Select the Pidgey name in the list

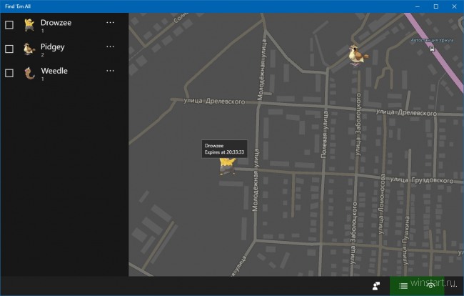coord(52,47)
